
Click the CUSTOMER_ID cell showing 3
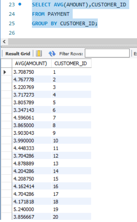click(x=71, y=87)
